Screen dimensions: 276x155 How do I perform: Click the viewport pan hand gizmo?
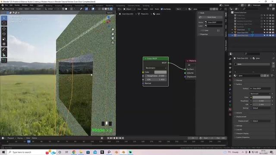pyautogui.click(x=113, y=34)
